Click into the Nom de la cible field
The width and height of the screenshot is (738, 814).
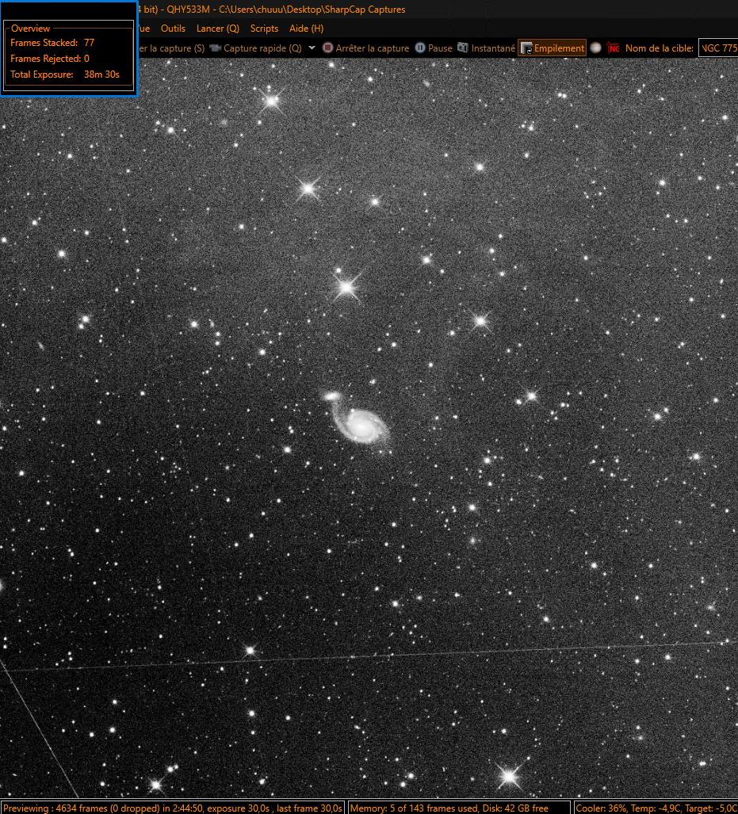718,48
